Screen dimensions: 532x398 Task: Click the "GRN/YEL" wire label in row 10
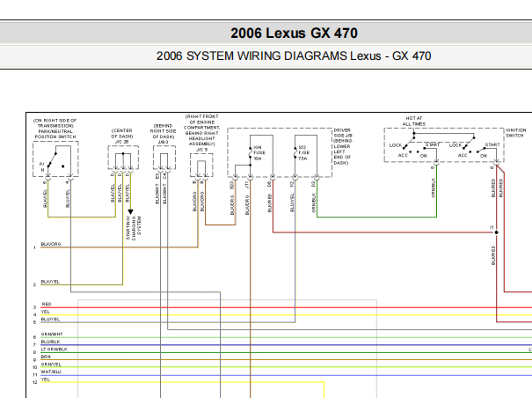tap(51, 365)
